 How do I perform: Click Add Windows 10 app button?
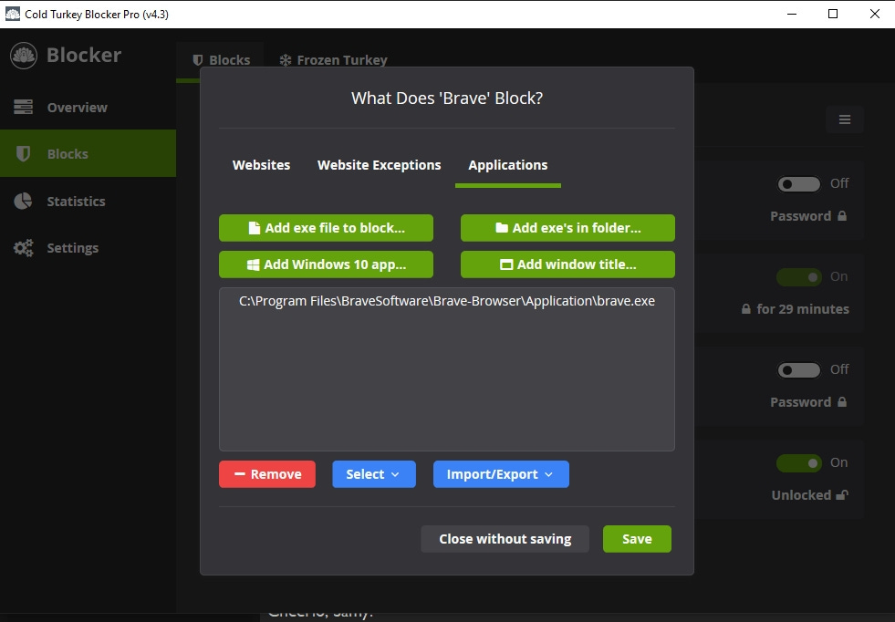326,264
